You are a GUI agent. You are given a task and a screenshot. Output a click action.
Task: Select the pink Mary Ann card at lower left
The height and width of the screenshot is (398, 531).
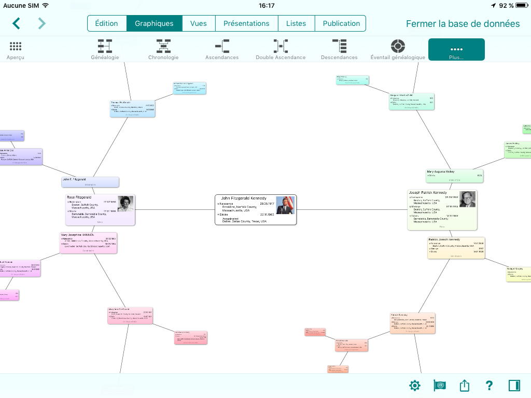[x=130, y=316]
